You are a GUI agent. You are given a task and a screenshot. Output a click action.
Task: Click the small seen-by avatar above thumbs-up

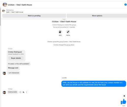[124, 96]
